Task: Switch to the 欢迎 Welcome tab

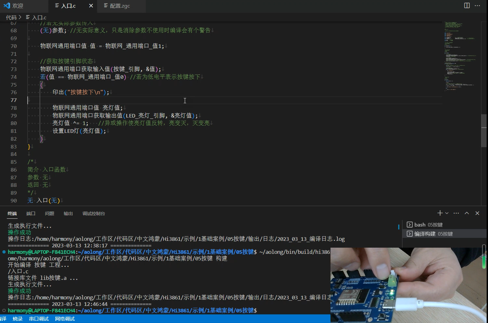Action: tap(18, 5)
